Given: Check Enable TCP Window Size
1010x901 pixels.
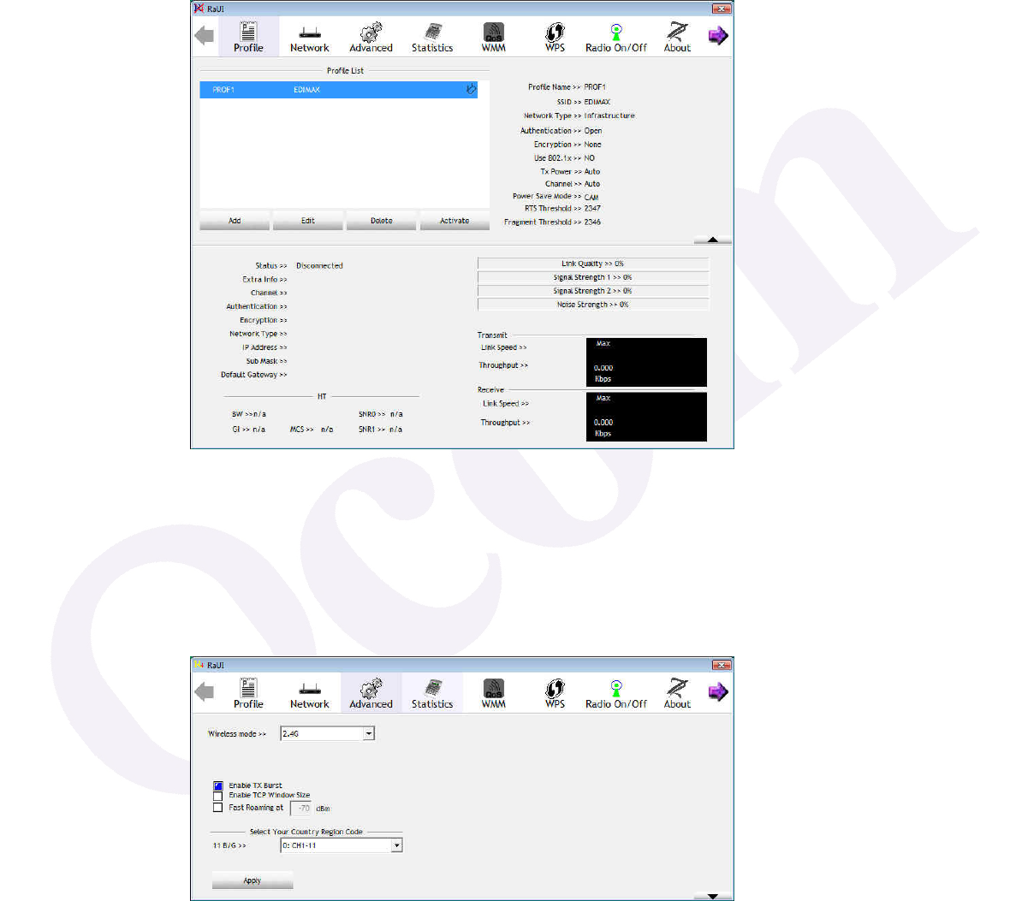Looking at the screenshot, I should point(217,796).
